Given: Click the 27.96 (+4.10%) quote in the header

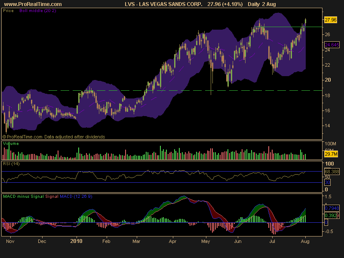Looking at the screenshot, I should pos(225,4).
